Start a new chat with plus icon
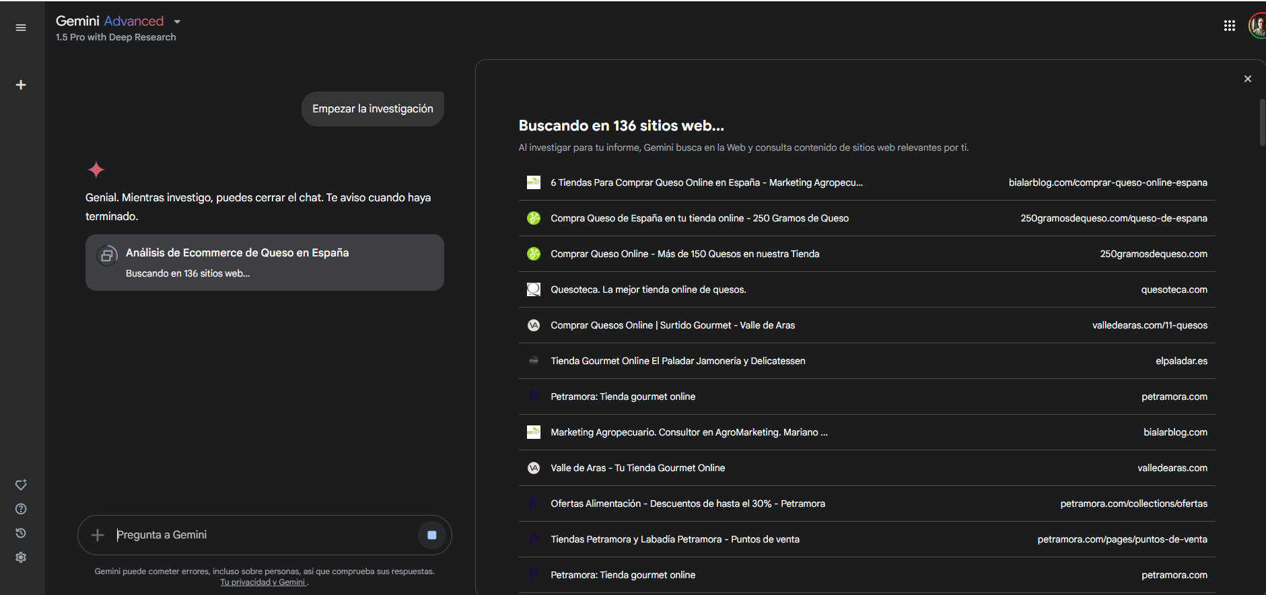The height and width of the screenshot is (595, 1266). 21,85
